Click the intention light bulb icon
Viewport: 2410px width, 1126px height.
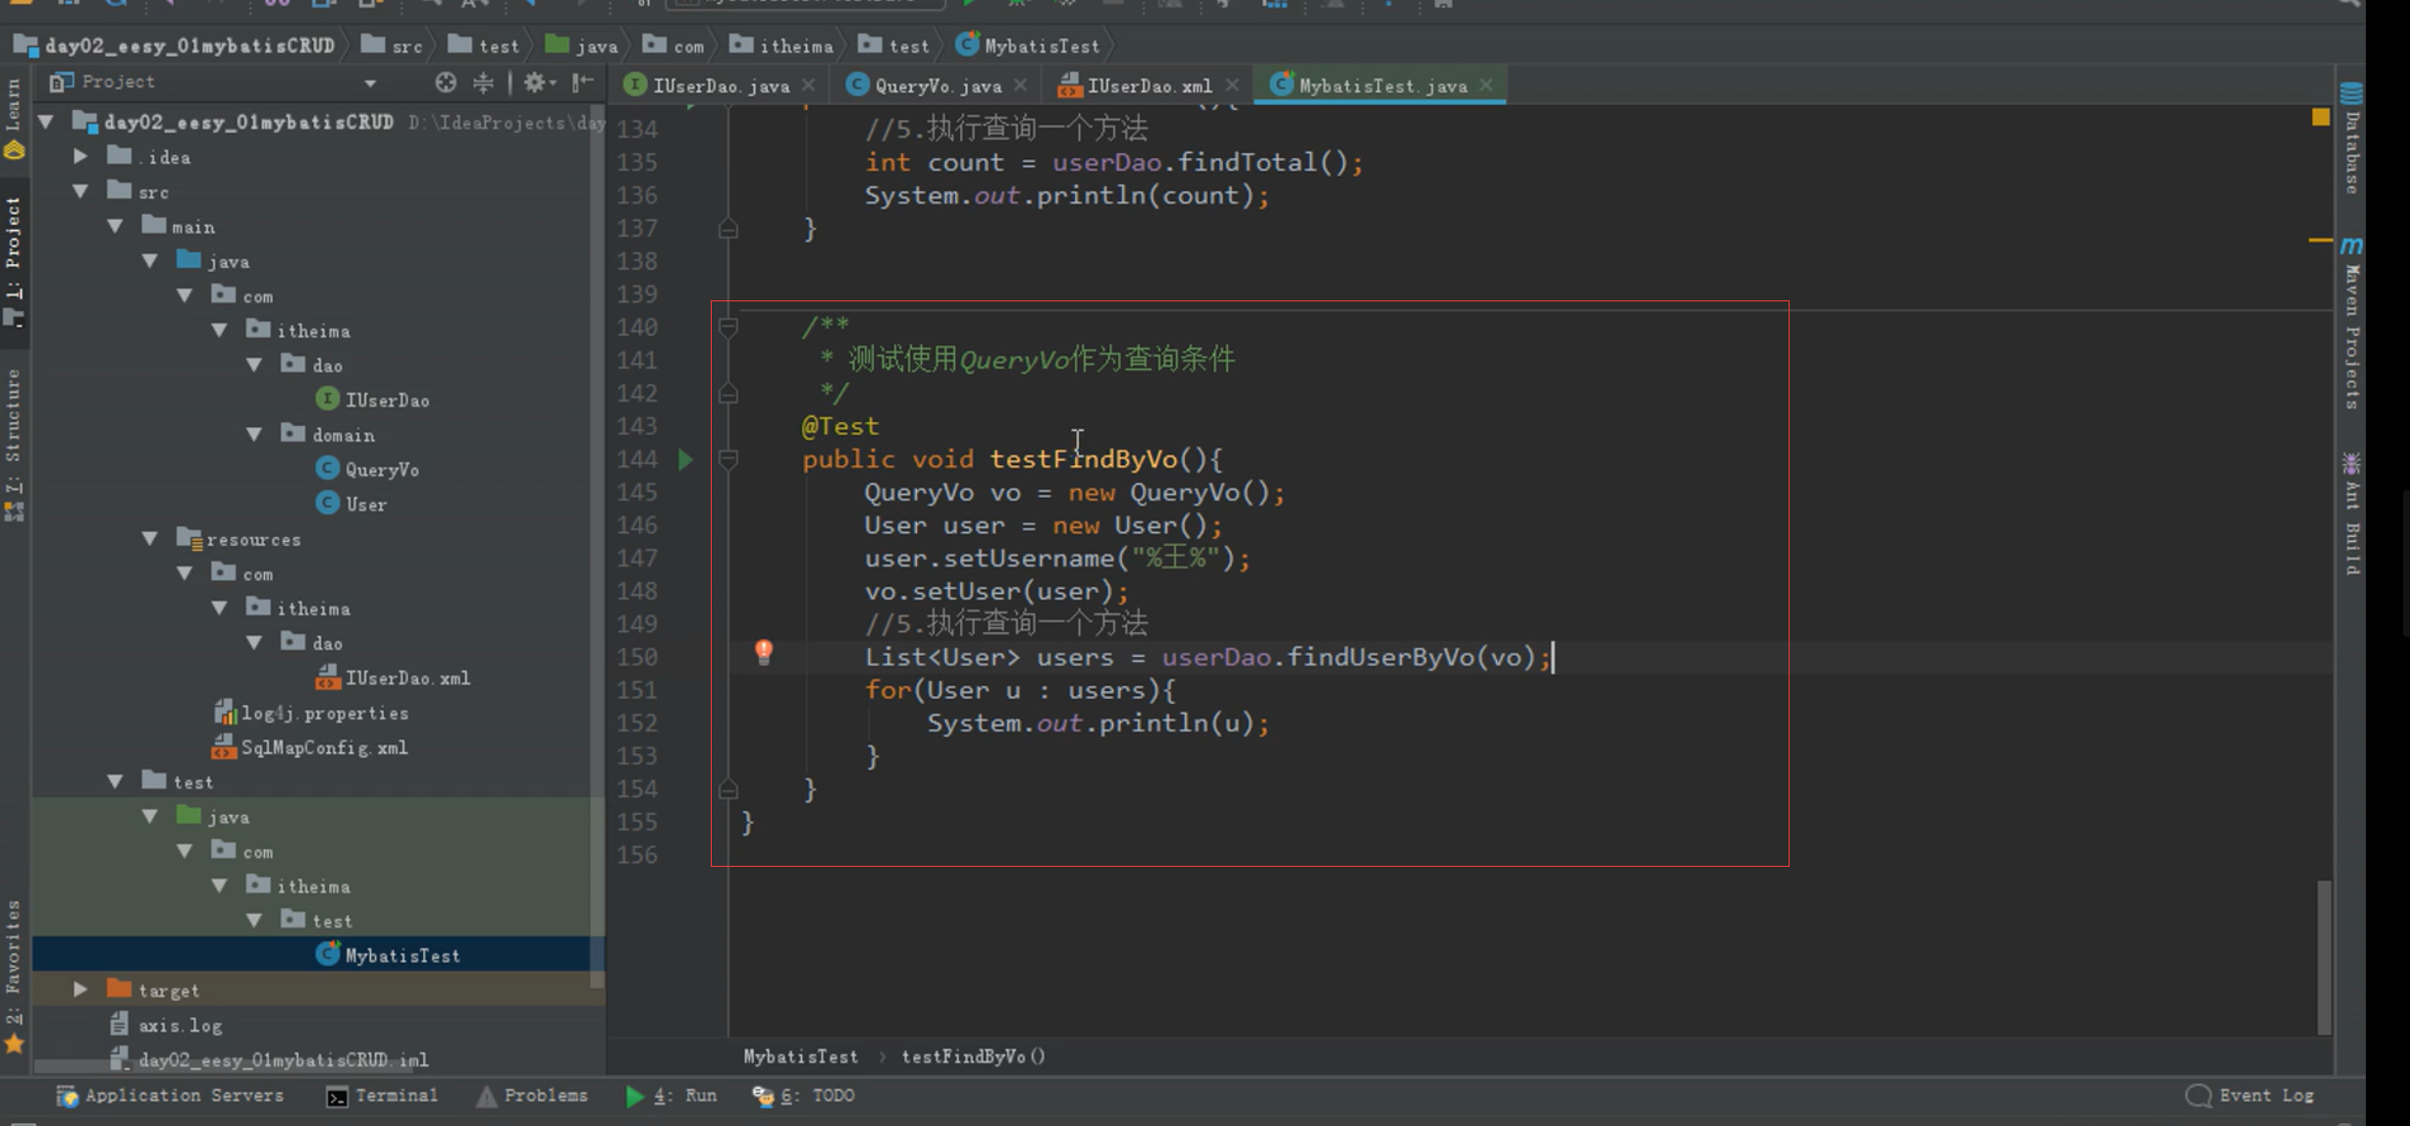pos(764,652)
